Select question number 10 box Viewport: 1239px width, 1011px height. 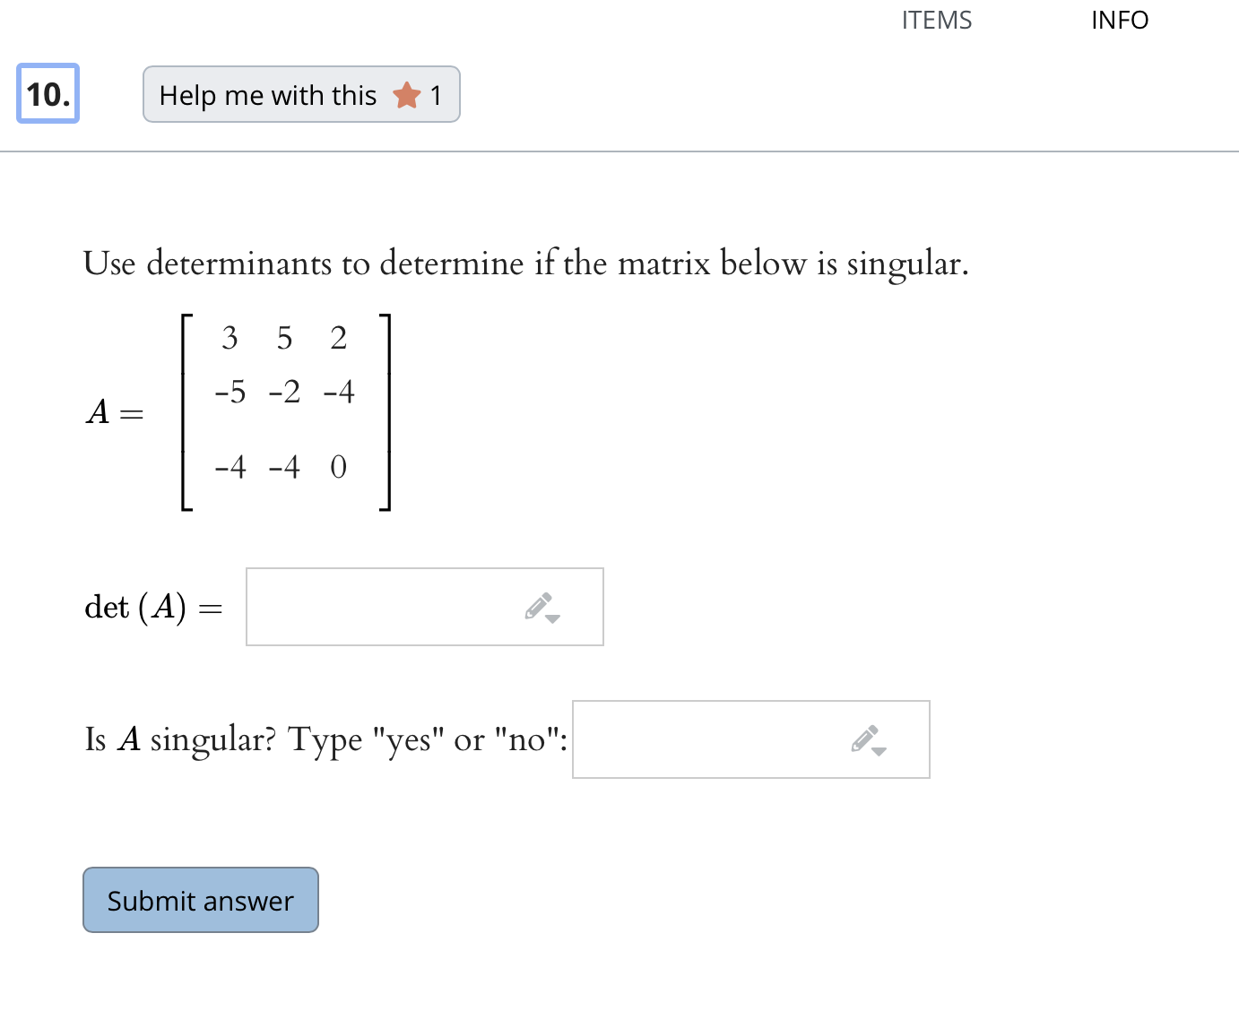tap(48, 93)
